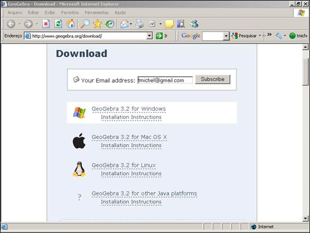Click the Windows logo beside GeoGebra Windows
This screenshot has height=233, width=310.
point(79,112)
